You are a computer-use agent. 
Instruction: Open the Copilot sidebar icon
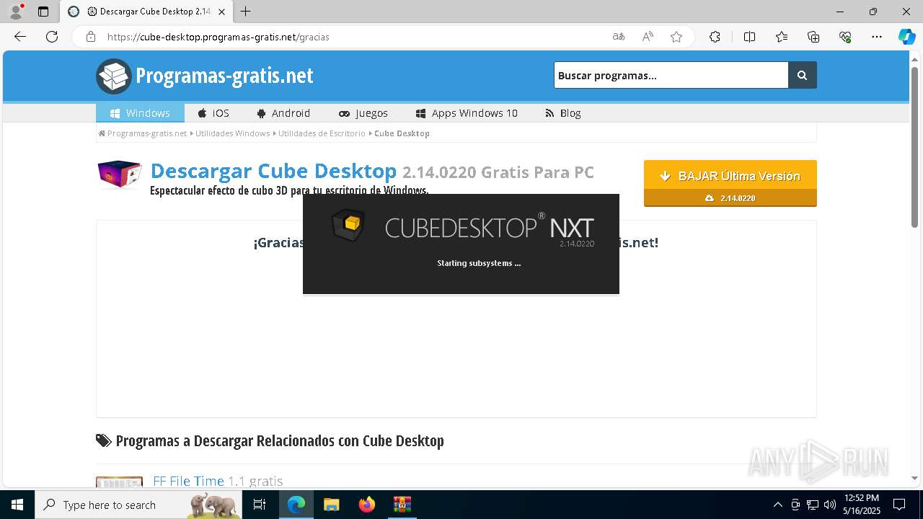pyautogui.click(x=906, y=37)
